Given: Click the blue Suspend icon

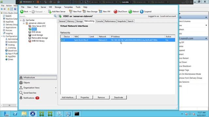Looking at the screenshot, I should 142,12.
